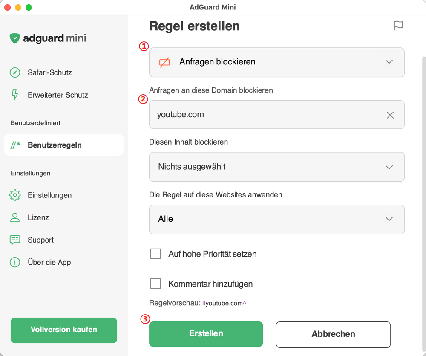Click the Lizenz person icon

[15, 217]
